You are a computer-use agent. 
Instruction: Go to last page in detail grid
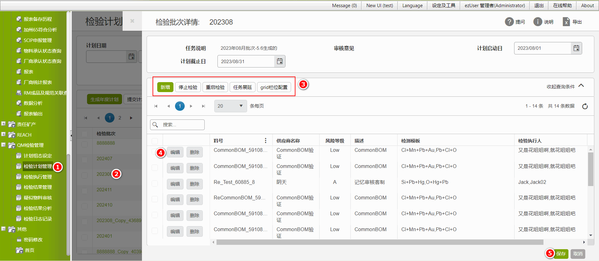pos(203,106)
